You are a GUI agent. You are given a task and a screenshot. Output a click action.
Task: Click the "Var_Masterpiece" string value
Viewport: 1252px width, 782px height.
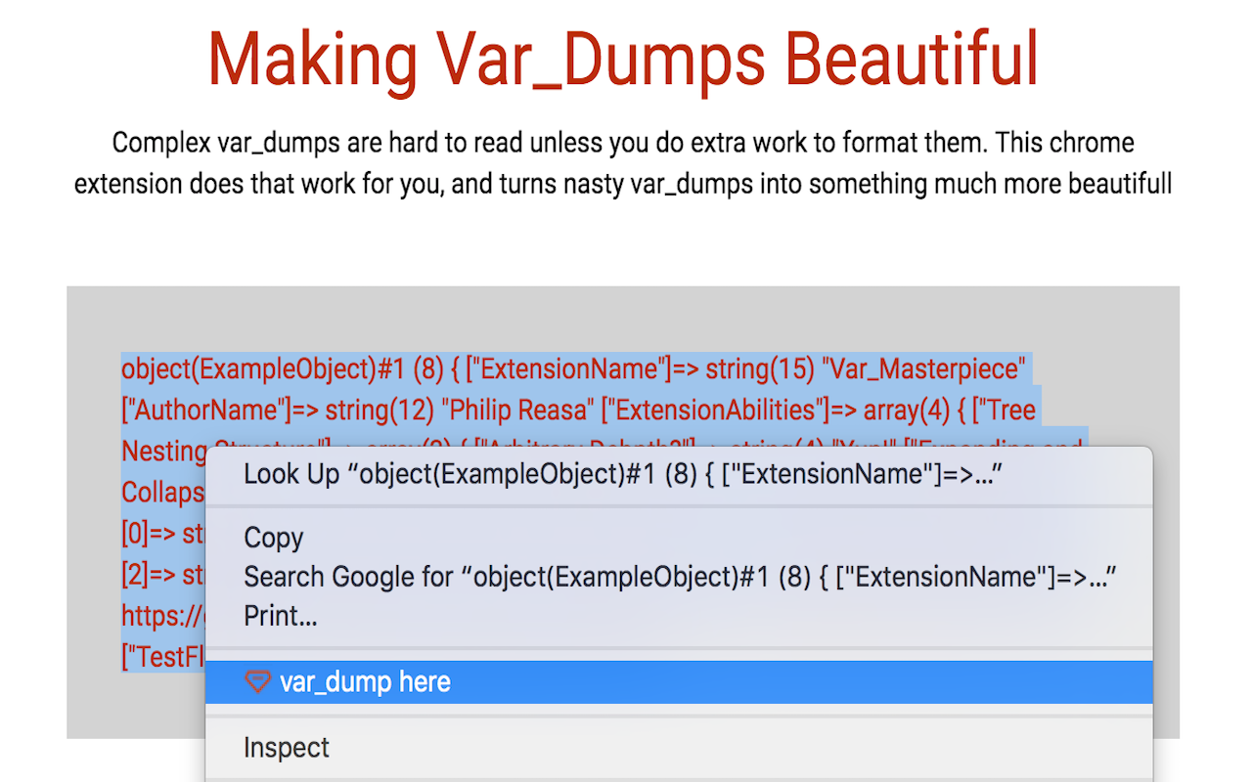pyautogui.click(x=923, y=369)
